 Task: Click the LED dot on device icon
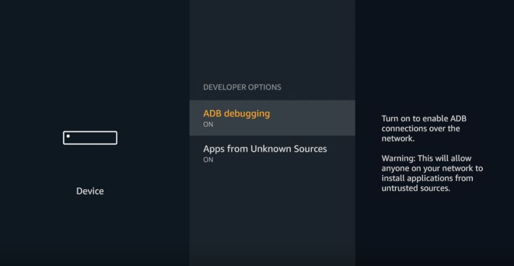point(68,135)
